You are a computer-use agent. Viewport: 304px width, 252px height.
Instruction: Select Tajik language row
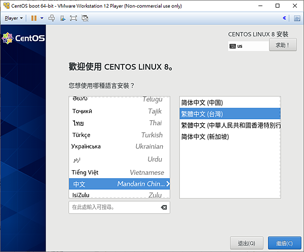[x=119, y=111]
